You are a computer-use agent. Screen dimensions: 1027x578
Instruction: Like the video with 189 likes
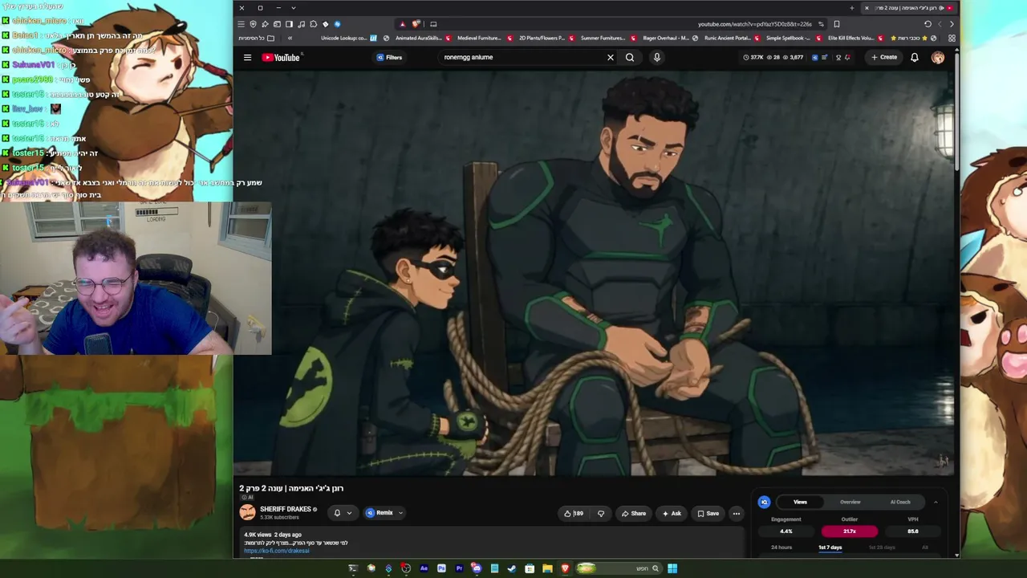point(574,514)
